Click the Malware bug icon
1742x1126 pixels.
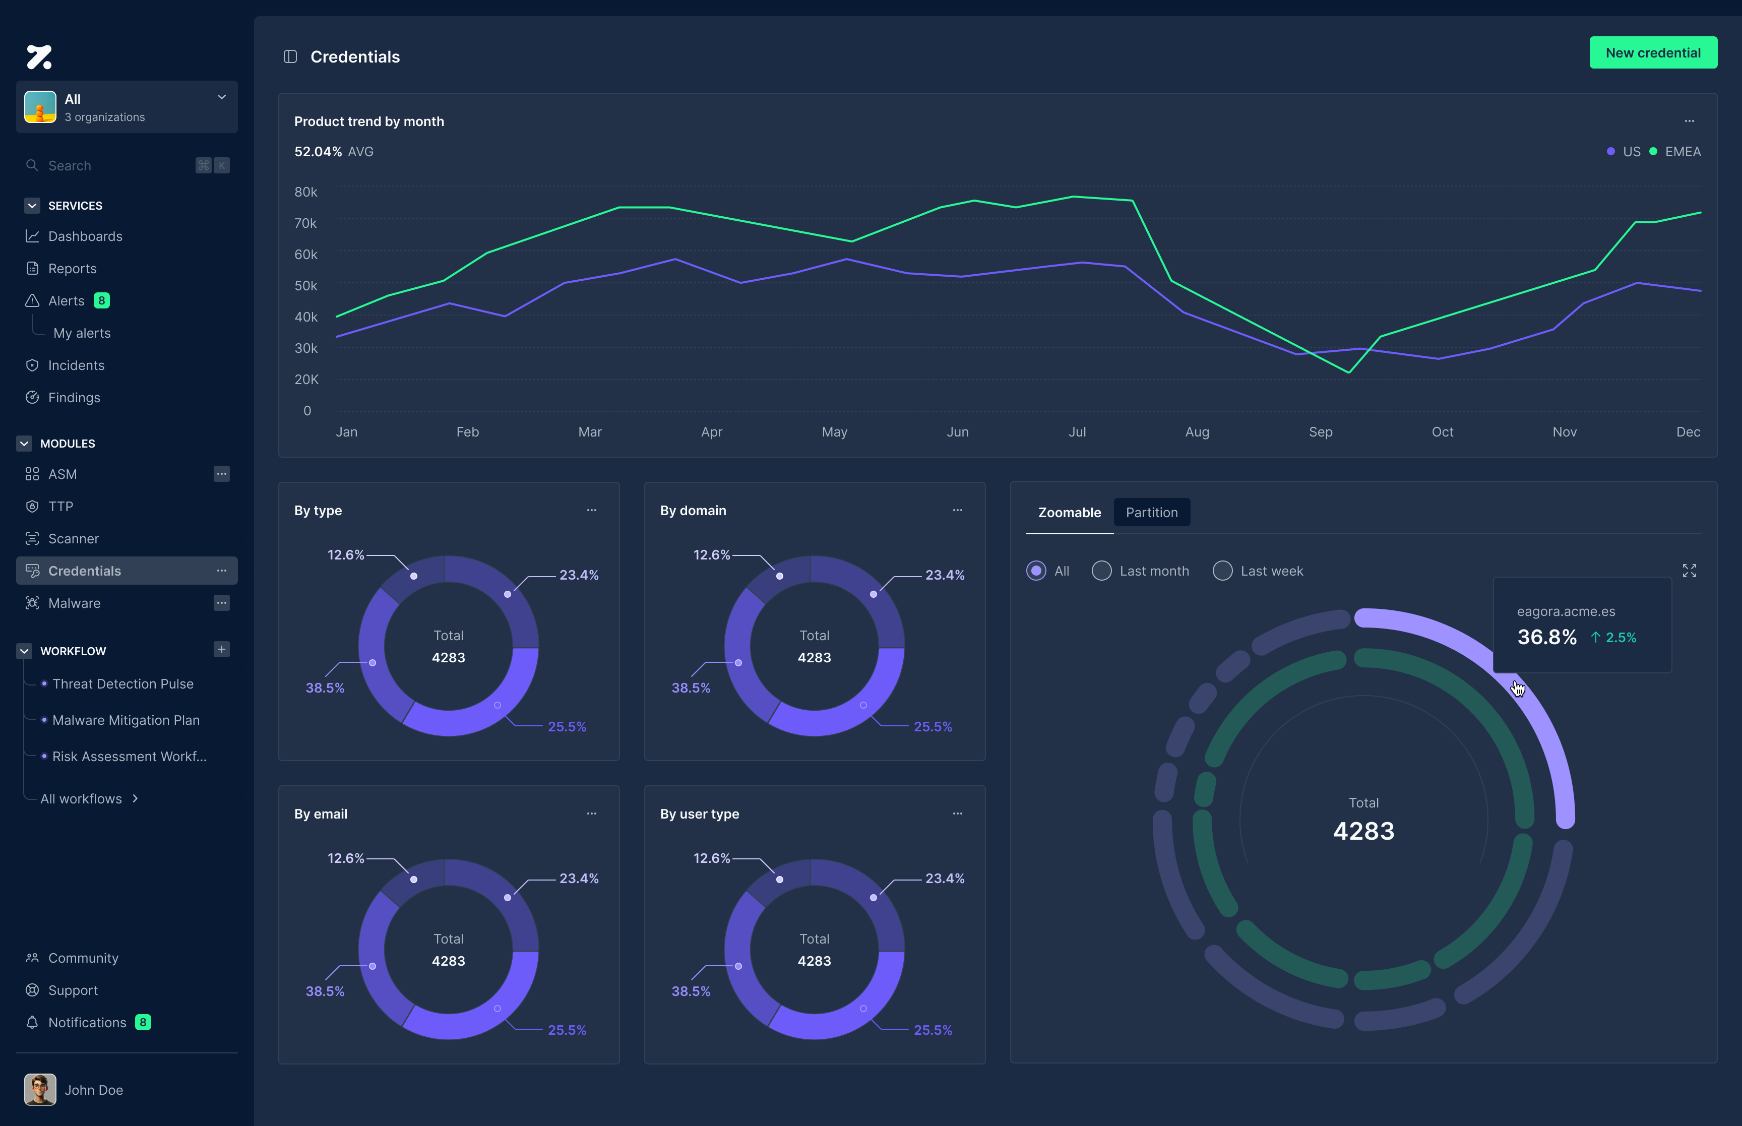point(32,602)
